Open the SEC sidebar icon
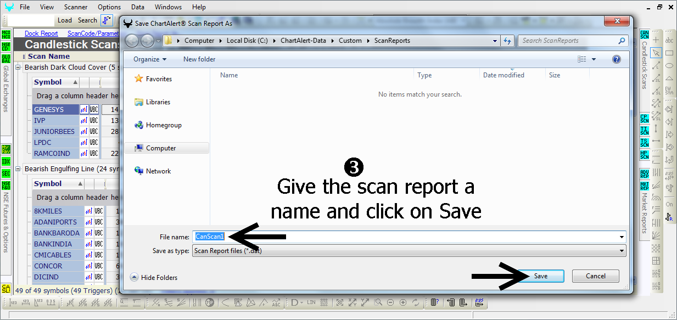Screen dimensions: 677x320 (x=6, y=173)
